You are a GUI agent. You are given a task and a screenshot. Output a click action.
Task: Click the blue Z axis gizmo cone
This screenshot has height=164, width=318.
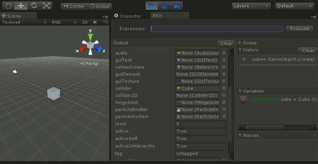point(97,49)
